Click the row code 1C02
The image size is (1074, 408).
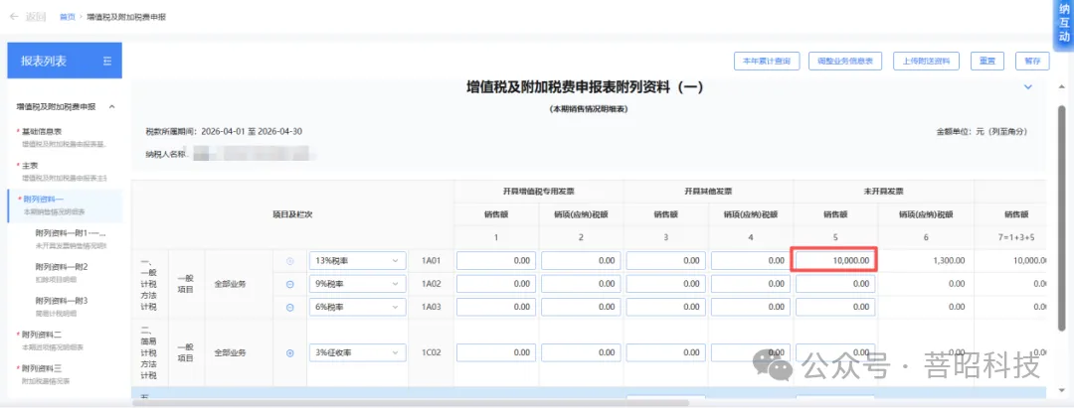[x=431, y=352]
